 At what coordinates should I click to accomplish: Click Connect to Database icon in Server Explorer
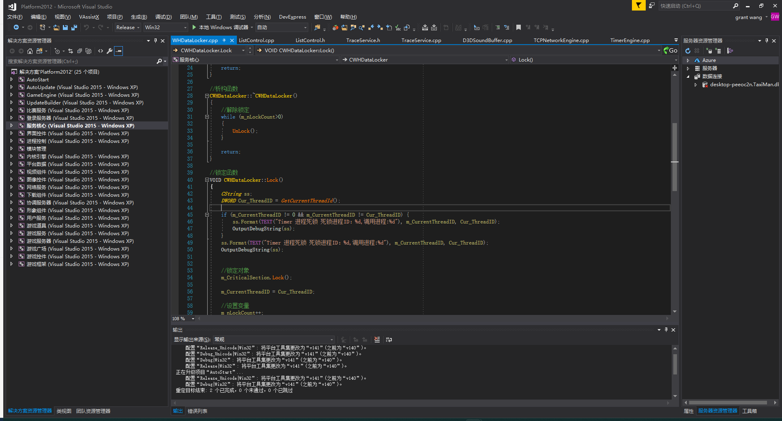tap(709, 51)
